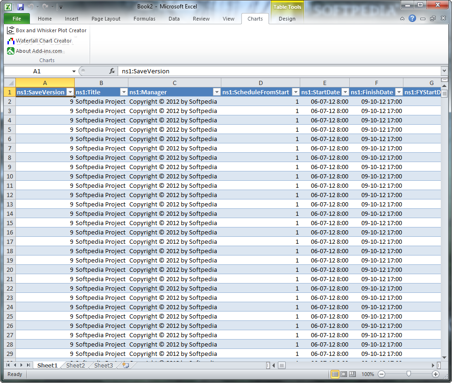Image resolution: width=452 pixels, height=383 pixels.
Task: Click the Insert Worksheet icon
Action: 126,365
